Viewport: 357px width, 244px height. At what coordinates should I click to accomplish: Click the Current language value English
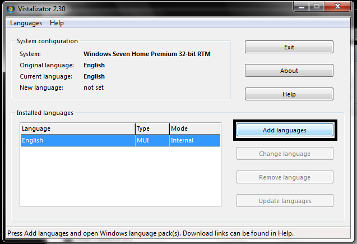tap(94, 76)
